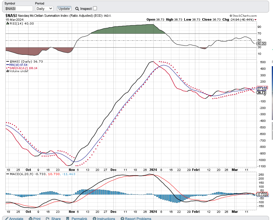The image size is (273, 220).
Task: Click the RSI(14) indicator icon
Action: click(7, 23)
